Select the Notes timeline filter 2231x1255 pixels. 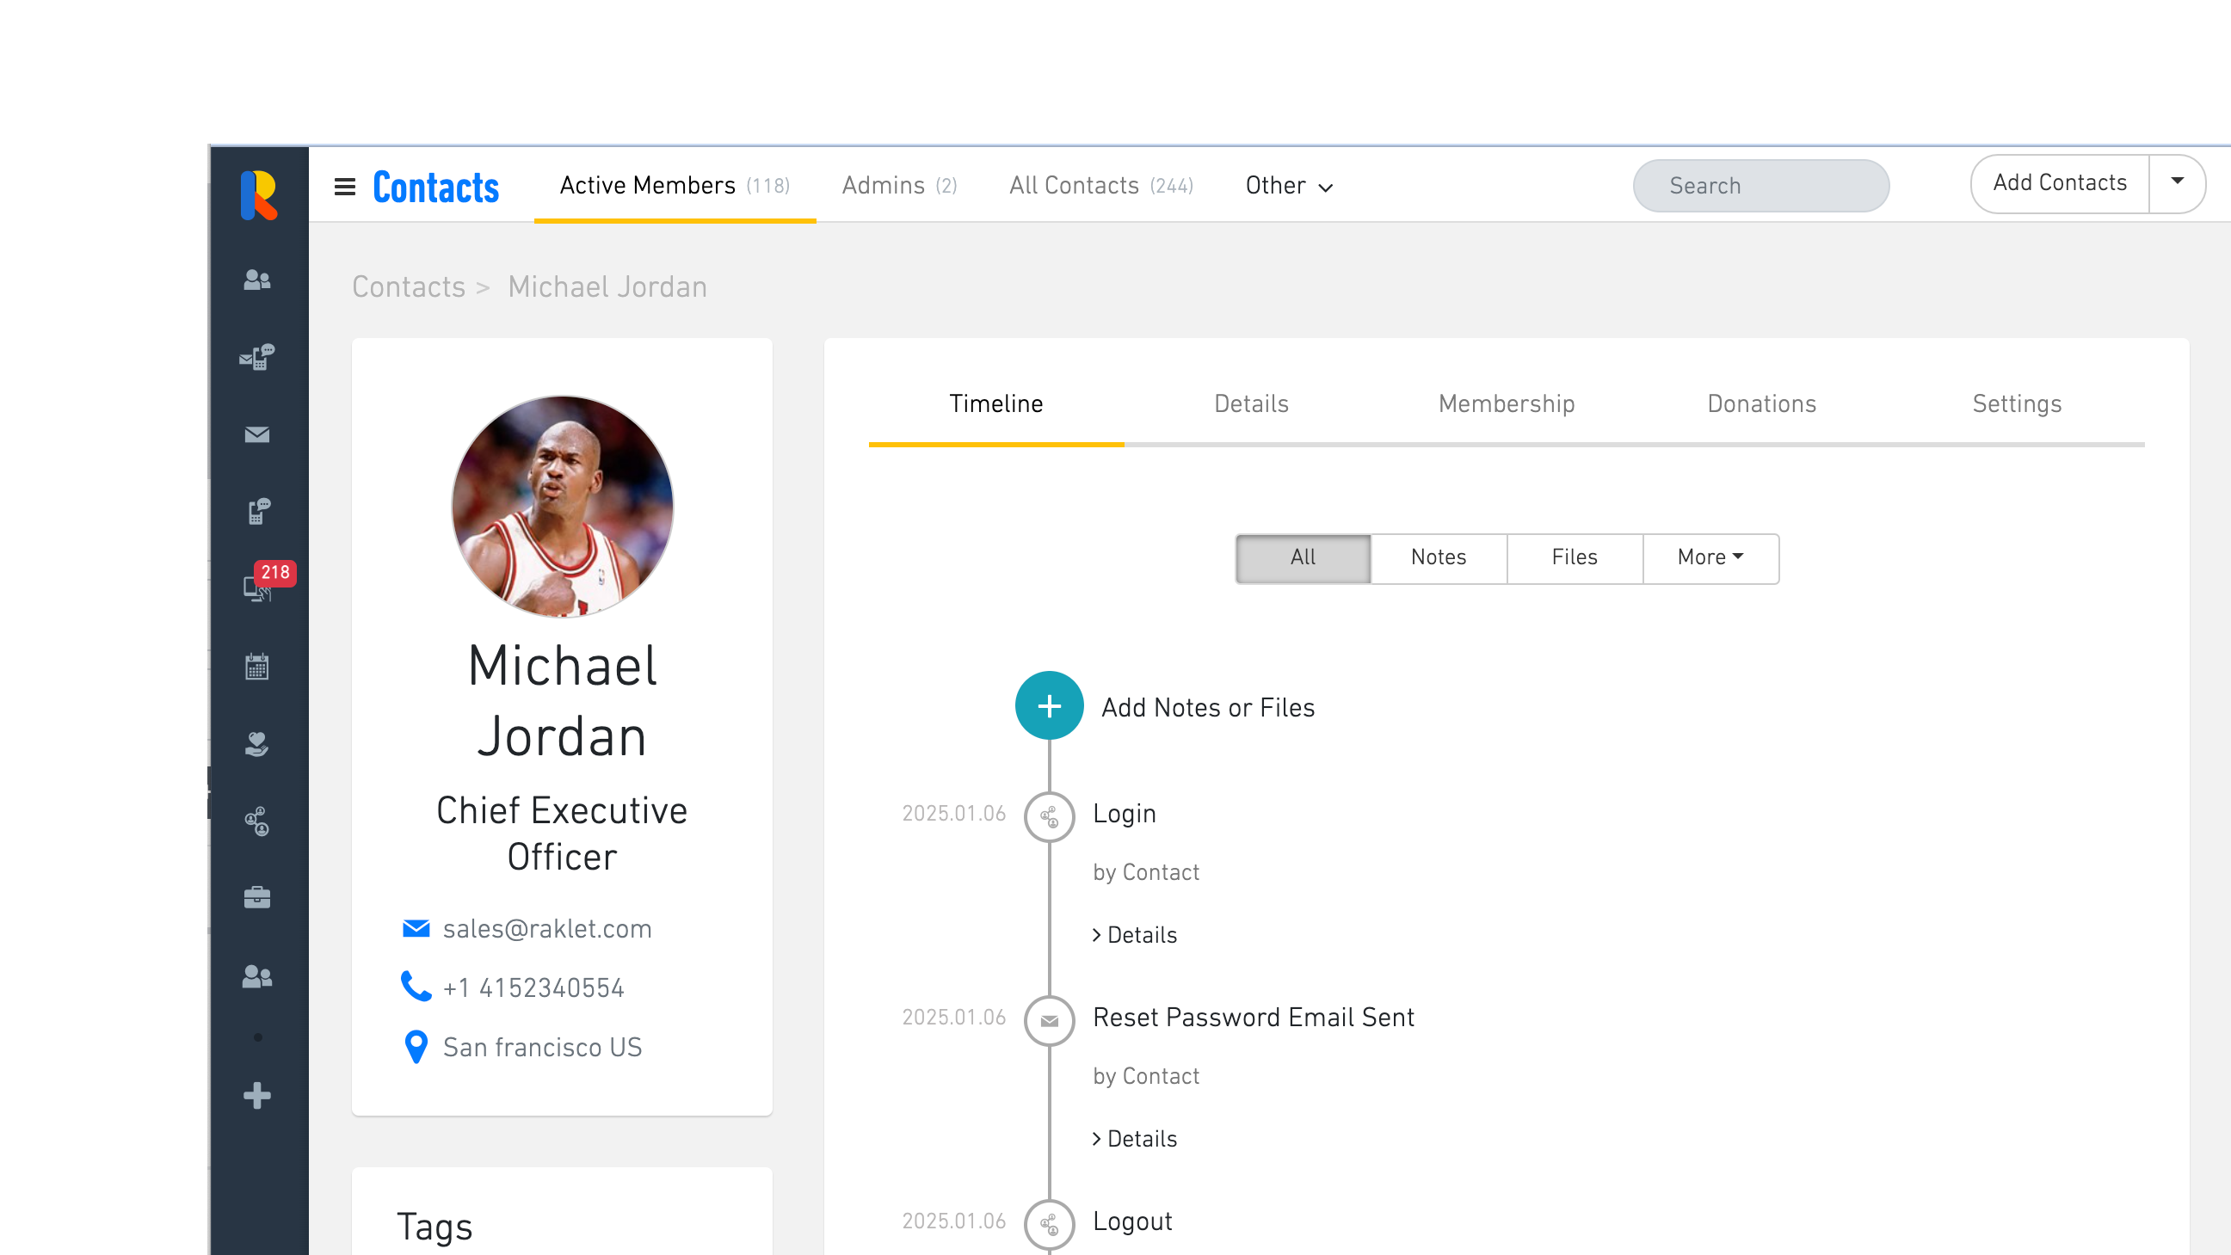(x=1438, y=557)
